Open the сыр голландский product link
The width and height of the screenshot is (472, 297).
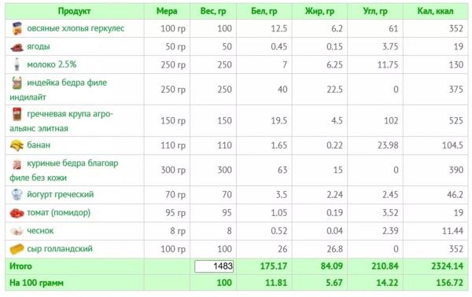click(60, 248)
